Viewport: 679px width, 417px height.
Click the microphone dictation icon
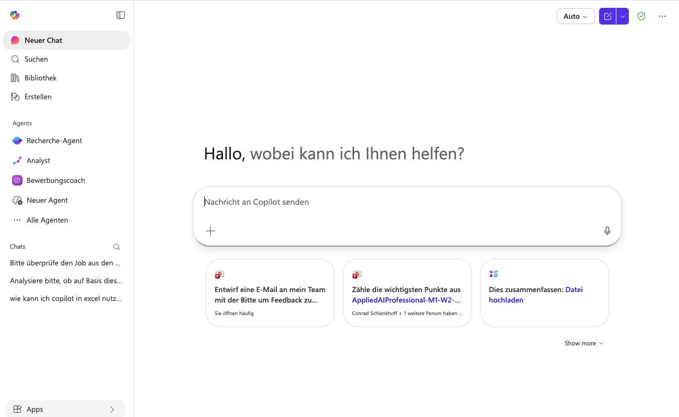point(607,231)
